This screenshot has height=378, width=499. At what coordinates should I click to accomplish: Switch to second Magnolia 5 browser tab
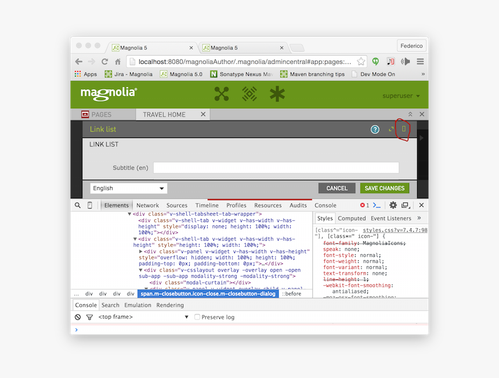coord(243,48)
